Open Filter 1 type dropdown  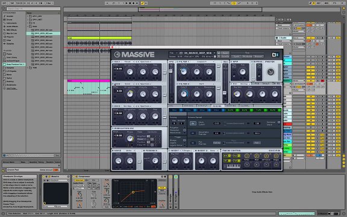[x=203, y=61]
